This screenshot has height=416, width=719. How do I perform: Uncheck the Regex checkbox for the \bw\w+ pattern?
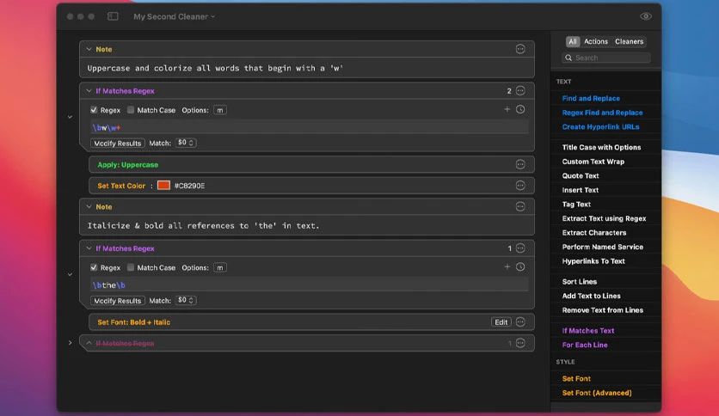[94, 110]
